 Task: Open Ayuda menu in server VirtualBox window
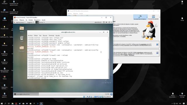click(x=44, y=20)
